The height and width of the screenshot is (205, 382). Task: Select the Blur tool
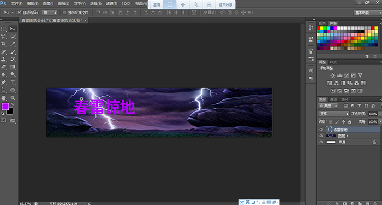(4, 74)
